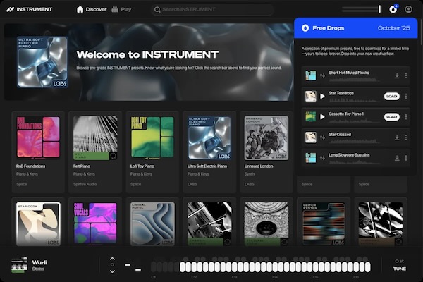Load the Cassette Toy Piano 1 preset
This screenshot has height=282, width=423.
tap(391, 116)
